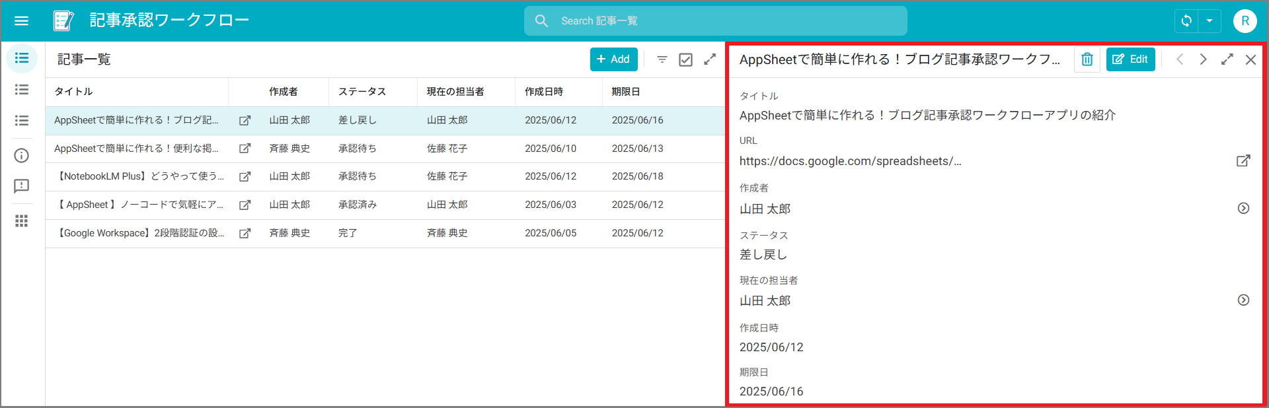Sort by 期限日 column header
1269x408 pixels.
tap(626, 92)
